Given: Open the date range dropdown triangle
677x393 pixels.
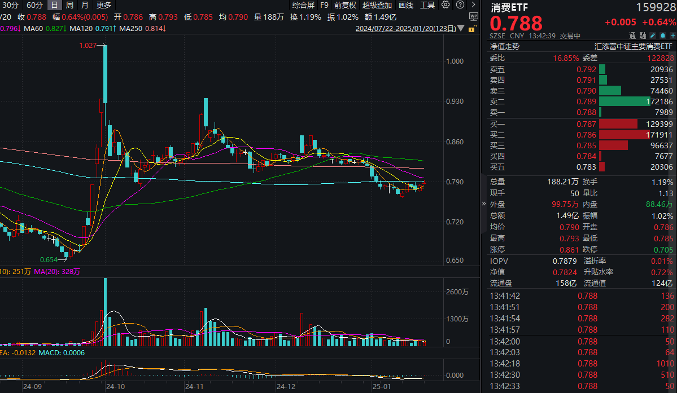Looking at the screenshot, I should click(x=461, y=28).
